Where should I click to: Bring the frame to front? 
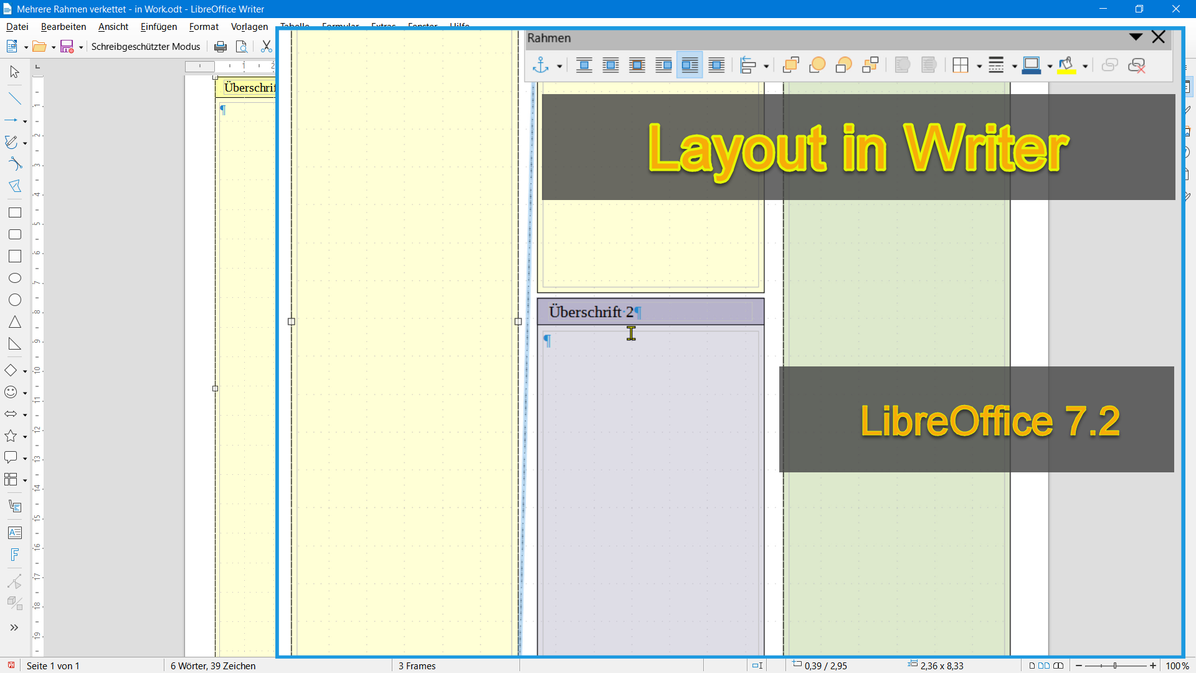click(790, 65)
